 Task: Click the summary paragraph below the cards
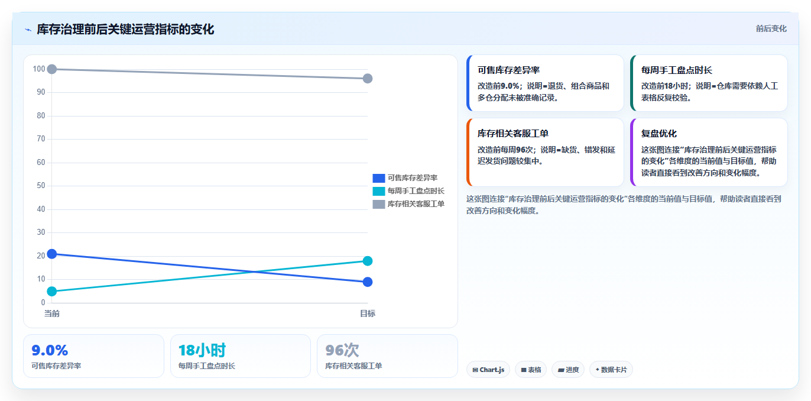click(x=624, y=205)
